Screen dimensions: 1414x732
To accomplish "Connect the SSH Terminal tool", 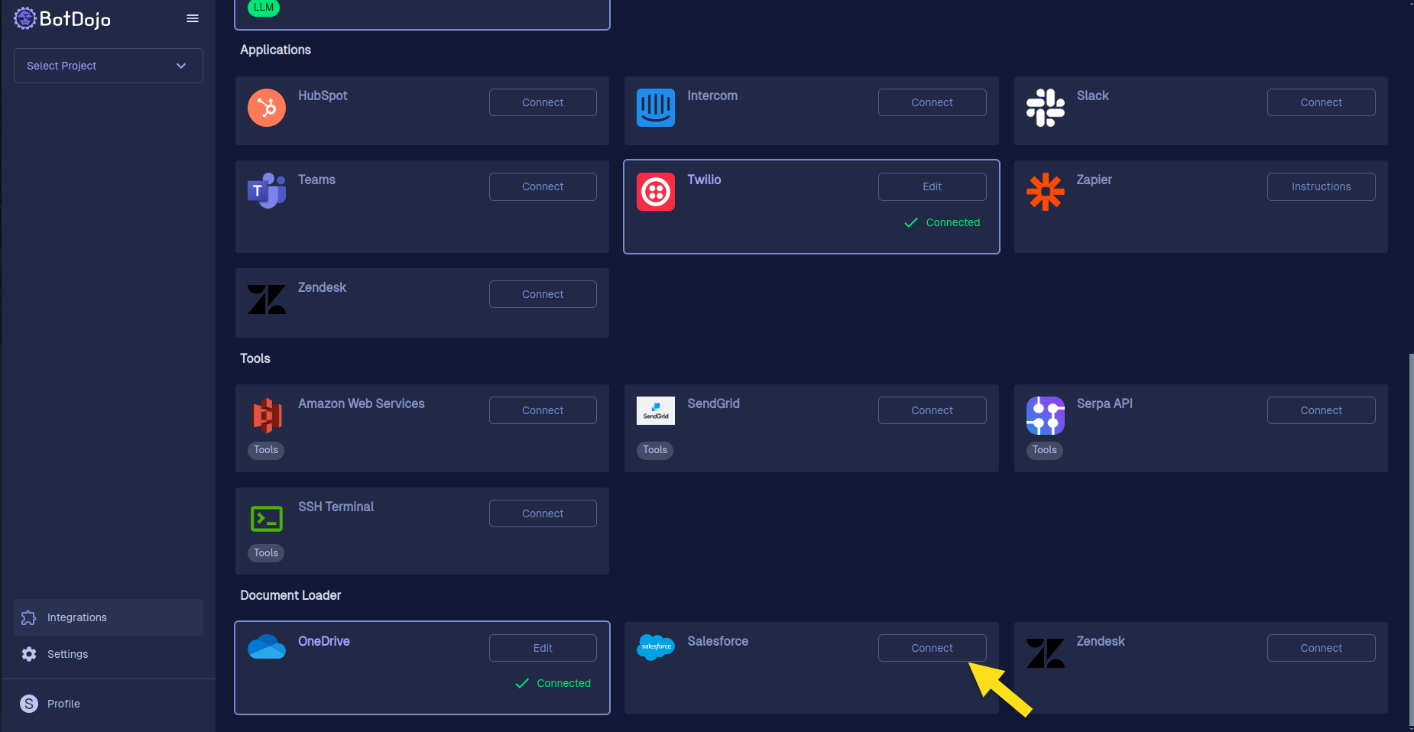I will point(543,513).
